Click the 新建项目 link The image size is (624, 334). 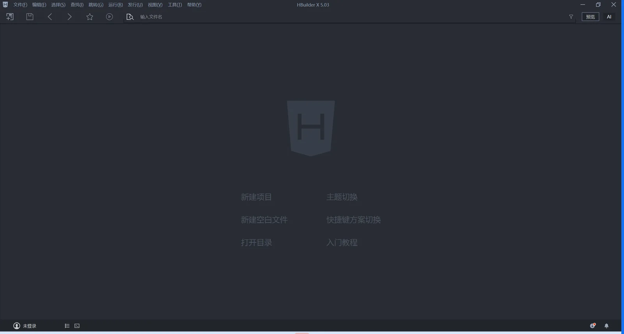[256, 197]
